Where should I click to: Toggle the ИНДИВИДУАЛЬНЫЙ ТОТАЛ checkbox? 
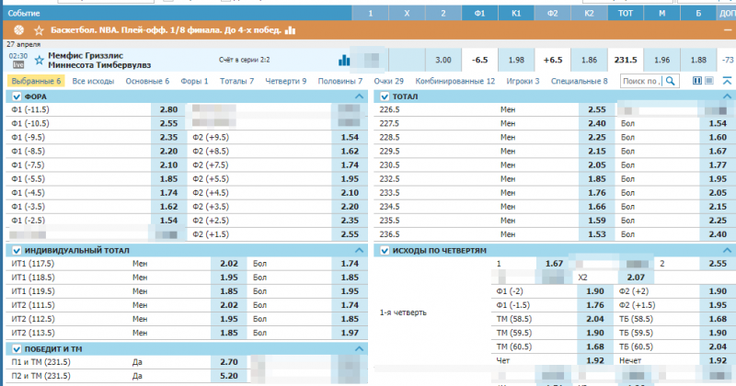[17, 250]
